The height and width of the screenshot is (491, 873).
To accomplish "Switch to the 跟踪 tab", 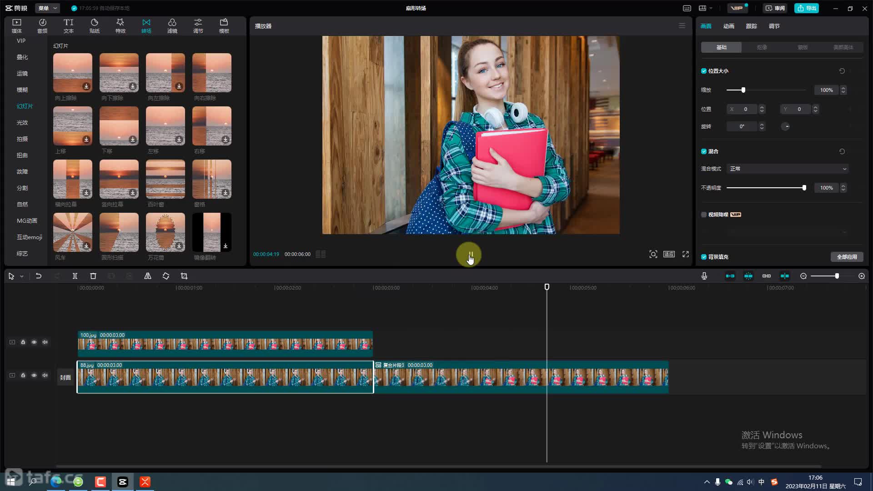I will (752, 26).
